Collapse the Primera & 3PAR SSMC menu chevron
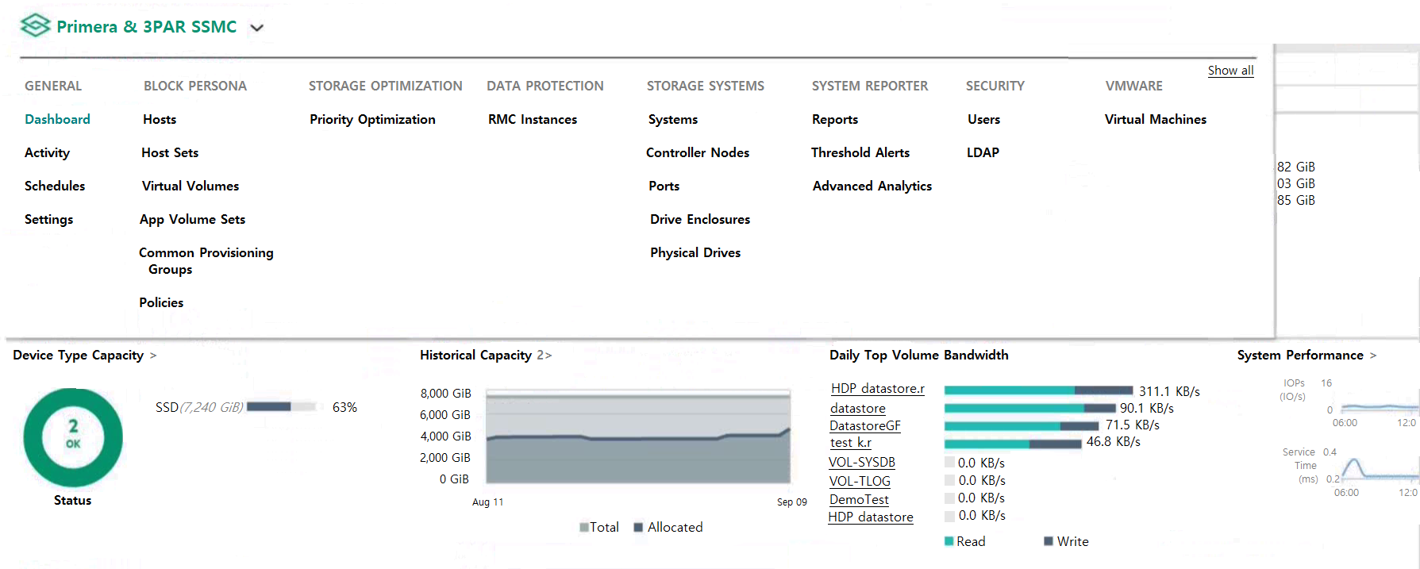1420x569 pixels. [256, 28]
